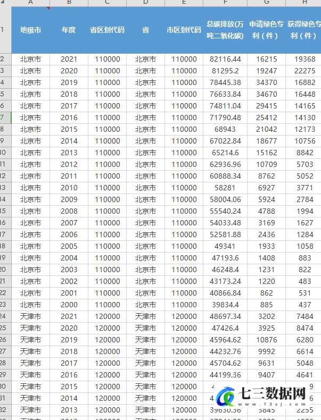Screen dimensions: 321x420
Task: Select year 2010 cell for 北京市
Action: pyautogui.click(x=69, y=188)
